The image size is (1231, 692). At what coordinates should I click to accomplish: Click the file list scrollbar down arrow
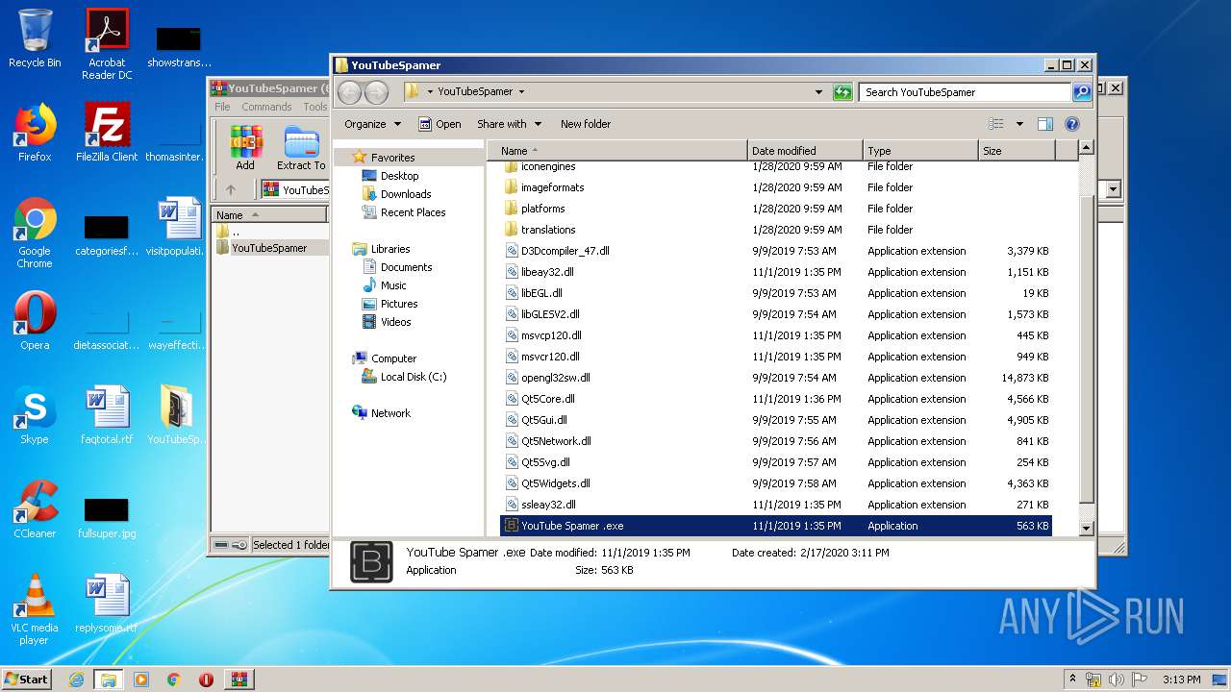pos(1086,528)
